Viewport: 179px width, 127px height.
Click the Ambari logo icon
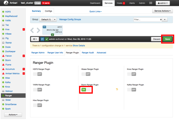[6, 3]
